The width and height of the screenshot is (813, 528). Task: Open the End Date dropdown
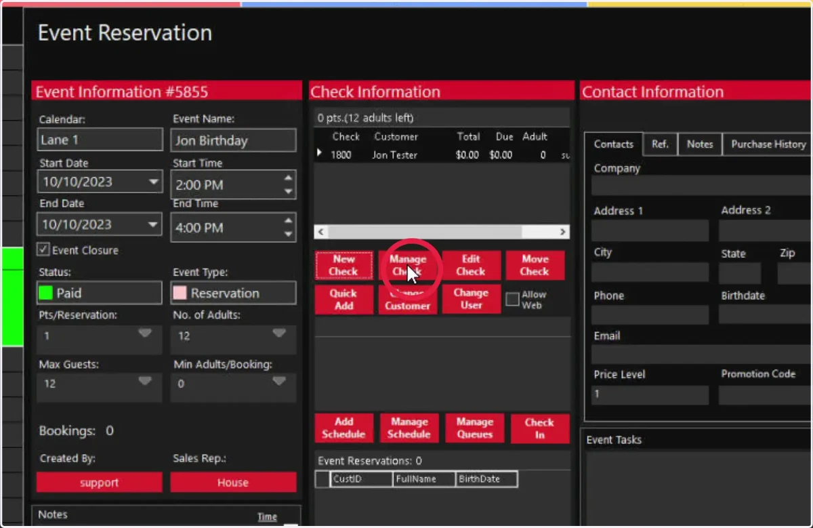[154, 224]
